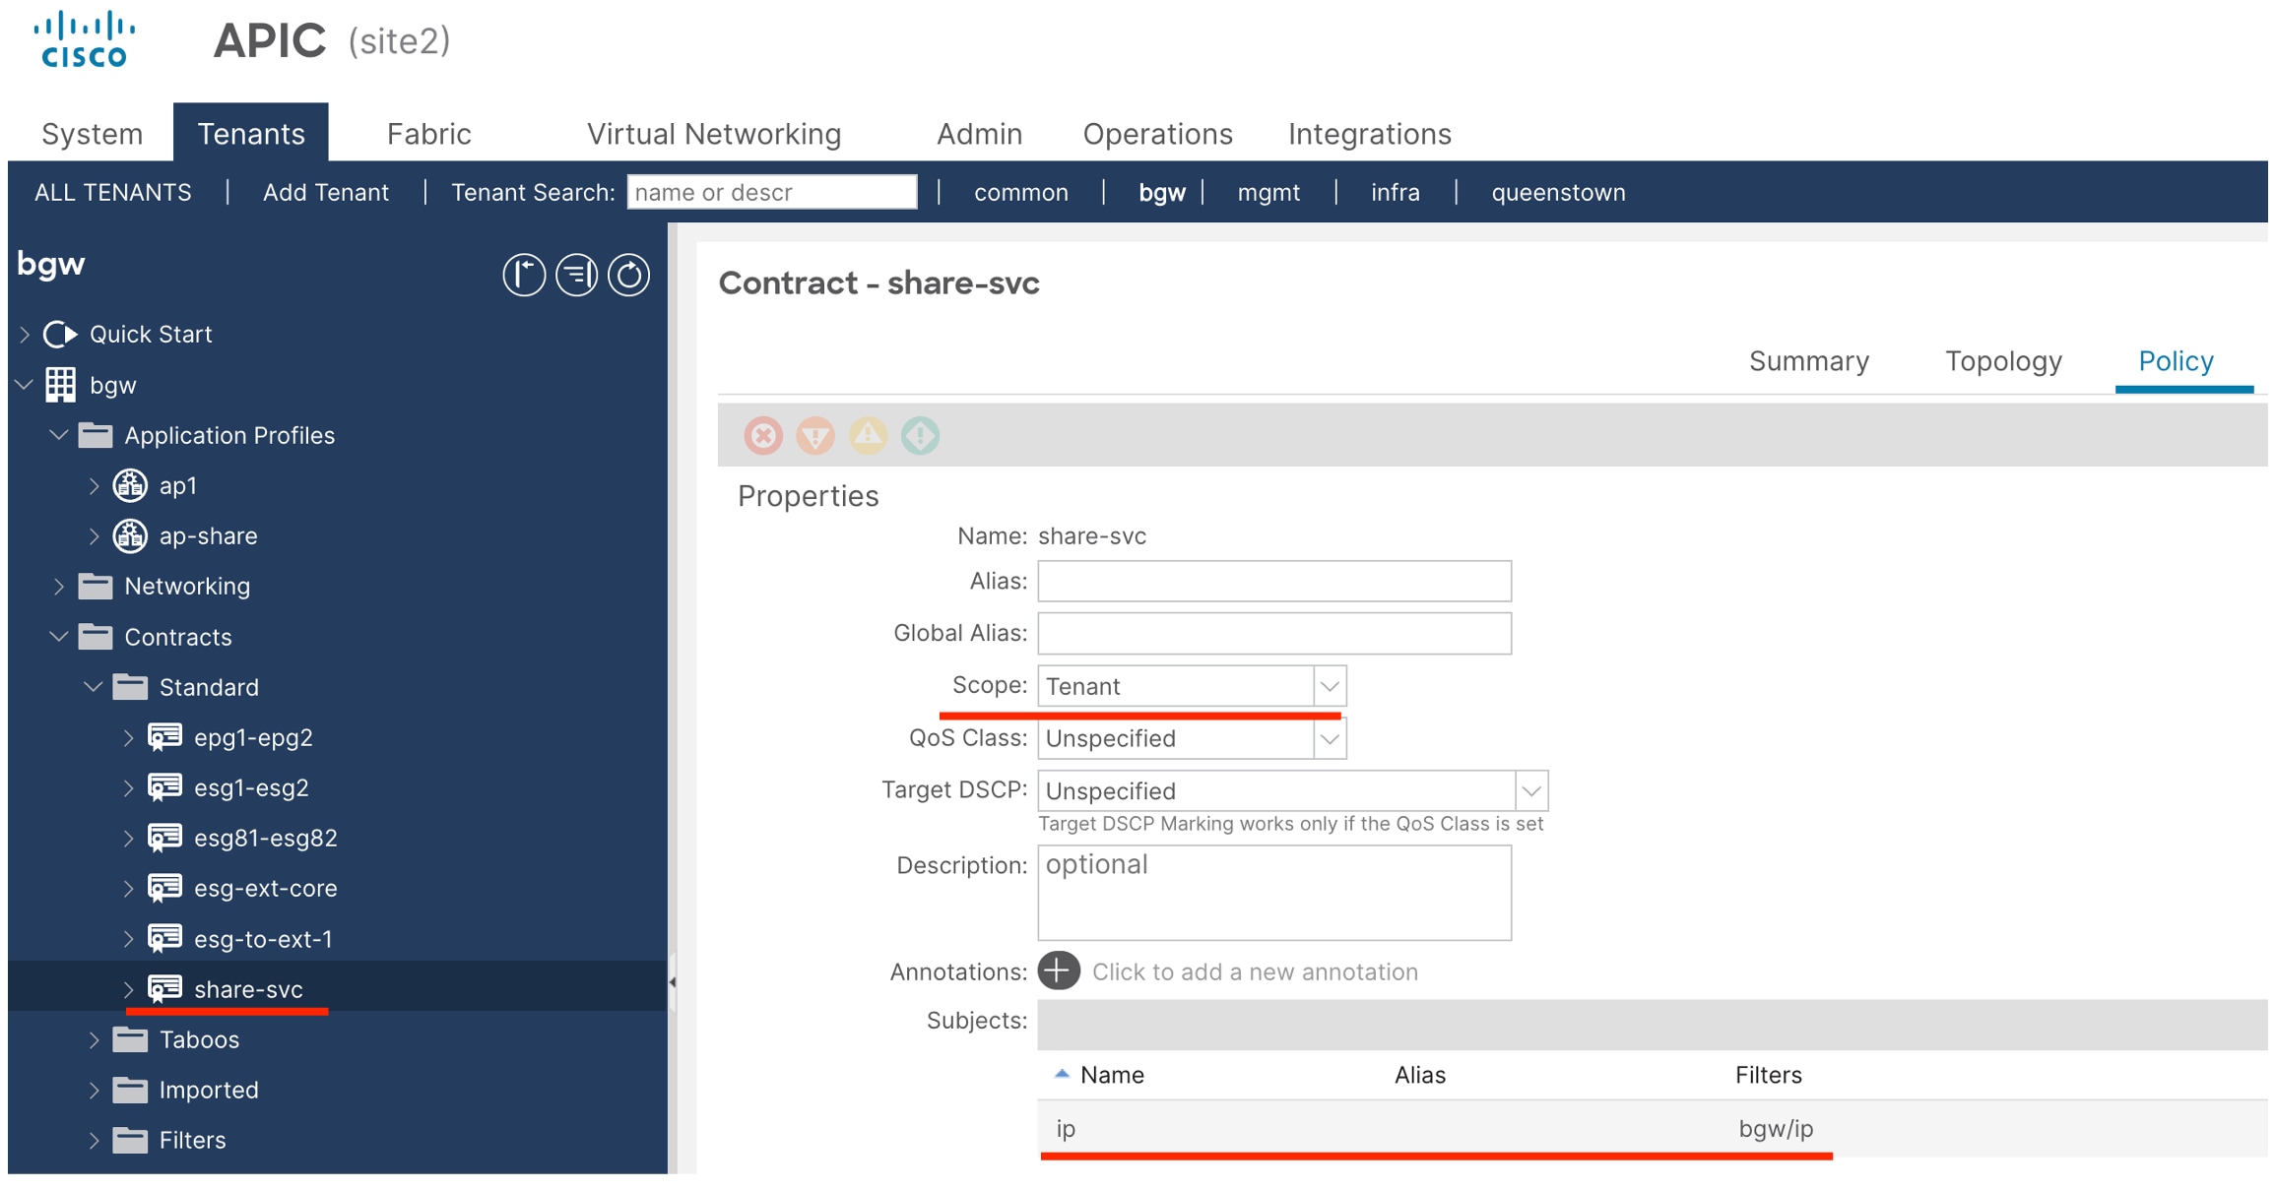
Task: Switch to the Topology tab
Action: (x=2002, y=360)
